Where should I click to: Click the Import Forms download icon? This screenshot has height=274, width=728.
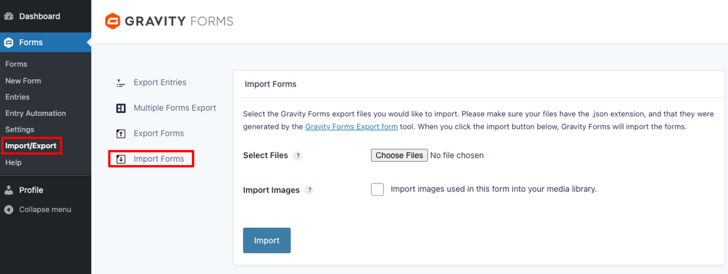pos(120,159)
